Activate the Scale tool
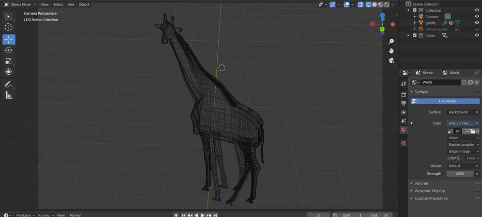The height and width of the screenshot is (217, 482). [x=9, y=61]
